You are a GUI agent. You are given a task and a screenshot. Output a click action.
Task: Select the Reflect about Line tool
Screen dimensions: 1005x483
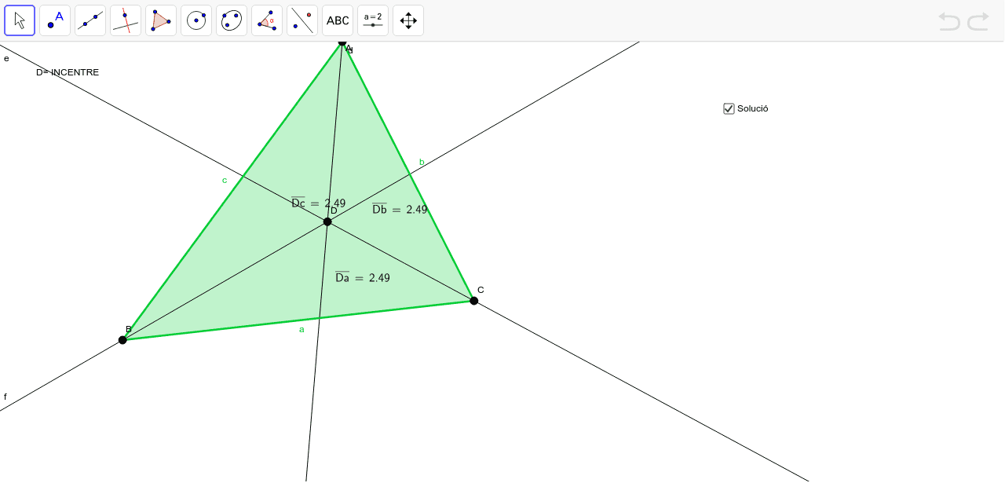click(302, 20)
